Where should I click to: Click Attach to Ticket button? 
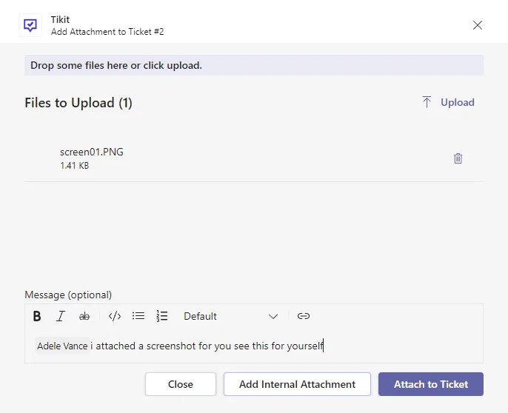430,384
